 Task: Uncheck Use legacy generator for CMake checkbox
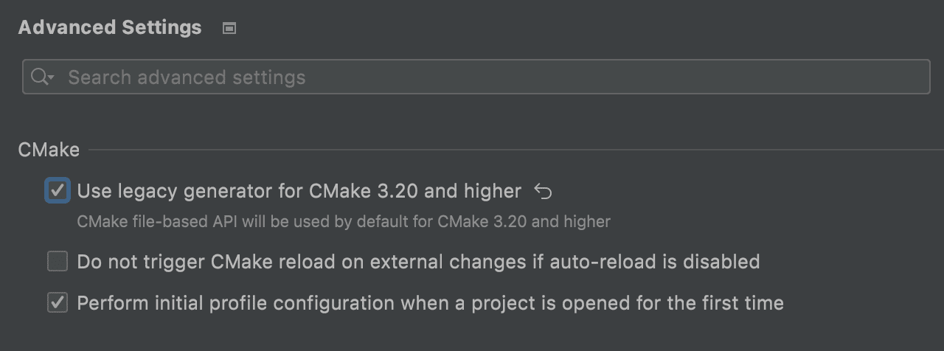[58, 191]
